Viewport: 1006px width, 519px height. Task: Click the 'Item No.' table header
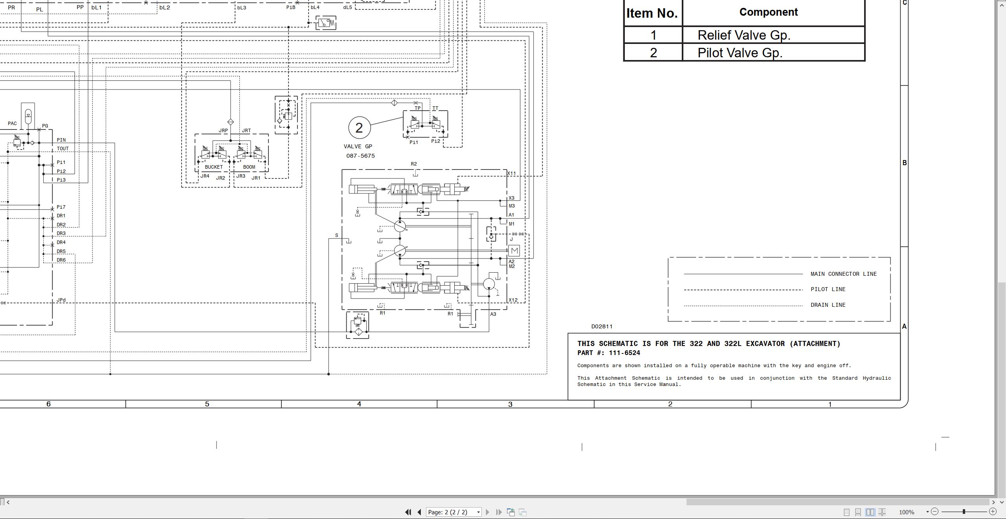(652, 13)
